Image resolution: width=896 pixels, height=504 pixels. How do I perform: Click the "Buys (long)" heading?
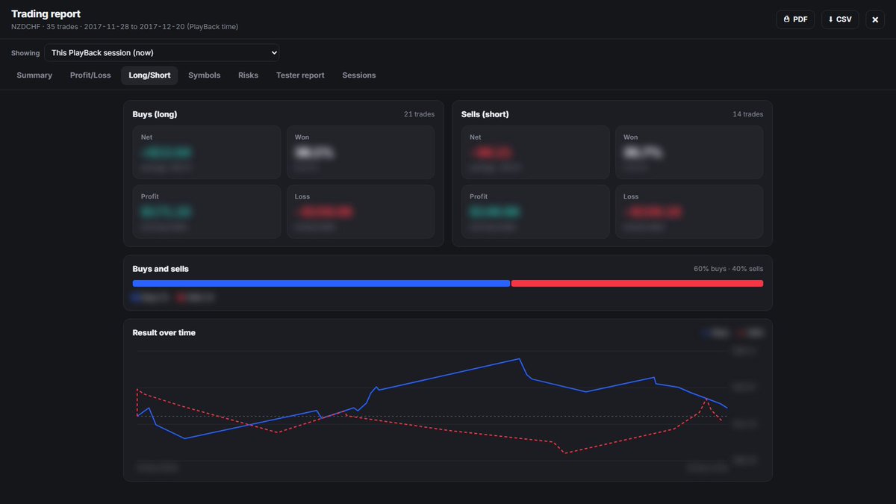(x=155, y=114)
